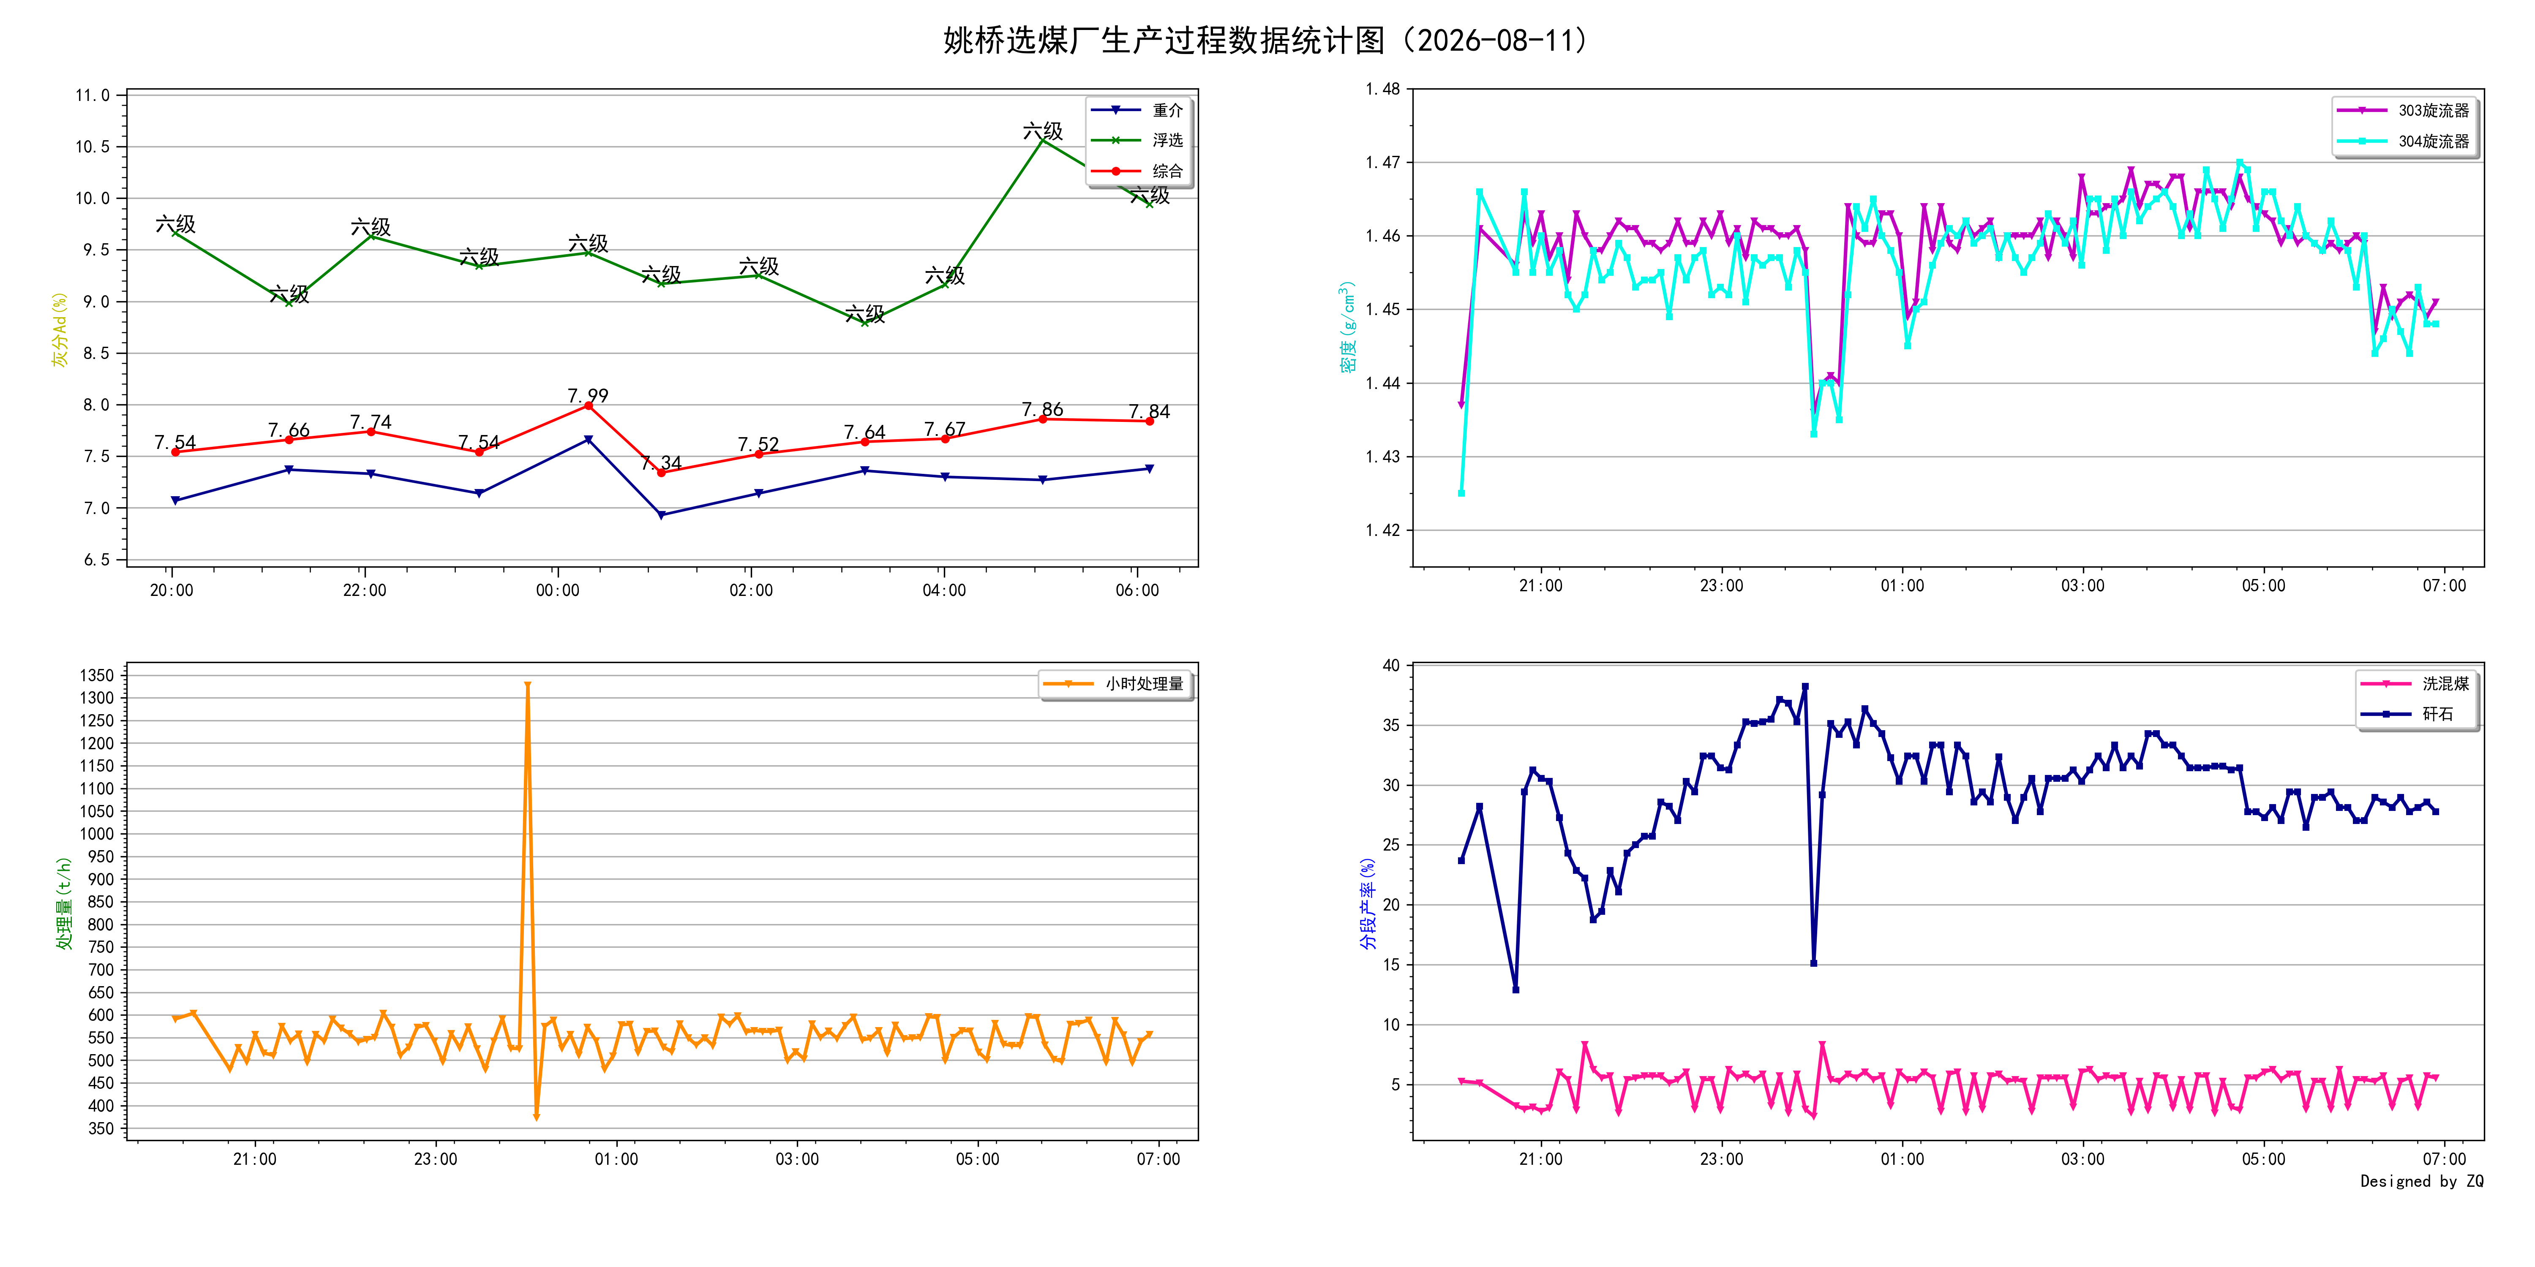
Task: Click the 7.67 data label
Action: (x=945, y=429)
